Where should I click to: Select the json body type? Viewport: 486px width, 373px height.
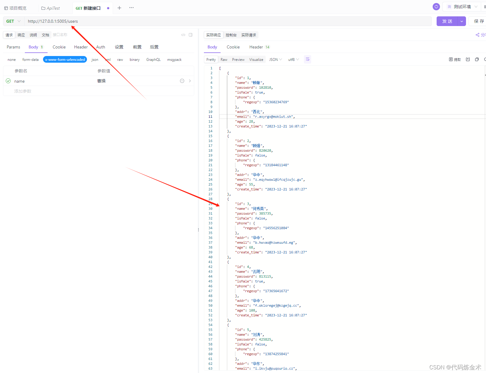[x=95, y=60]
